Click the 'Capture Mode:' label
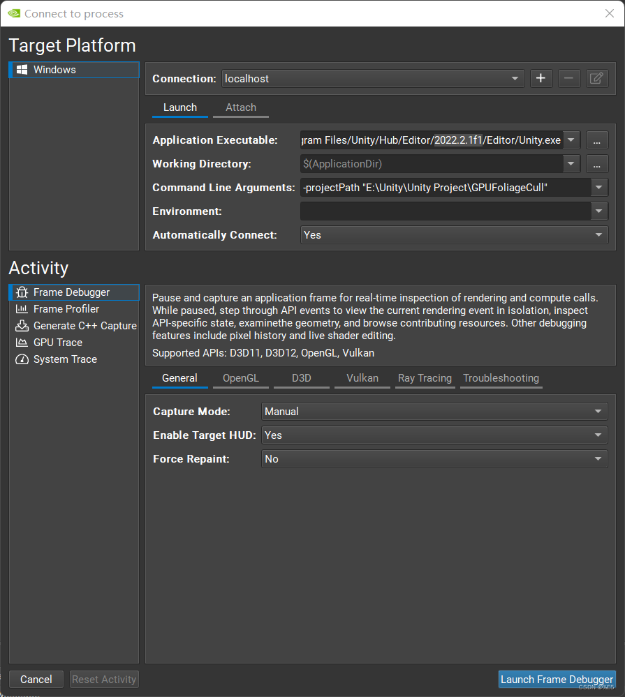Viewport: 625px width, 697px height. pos(192,412)
